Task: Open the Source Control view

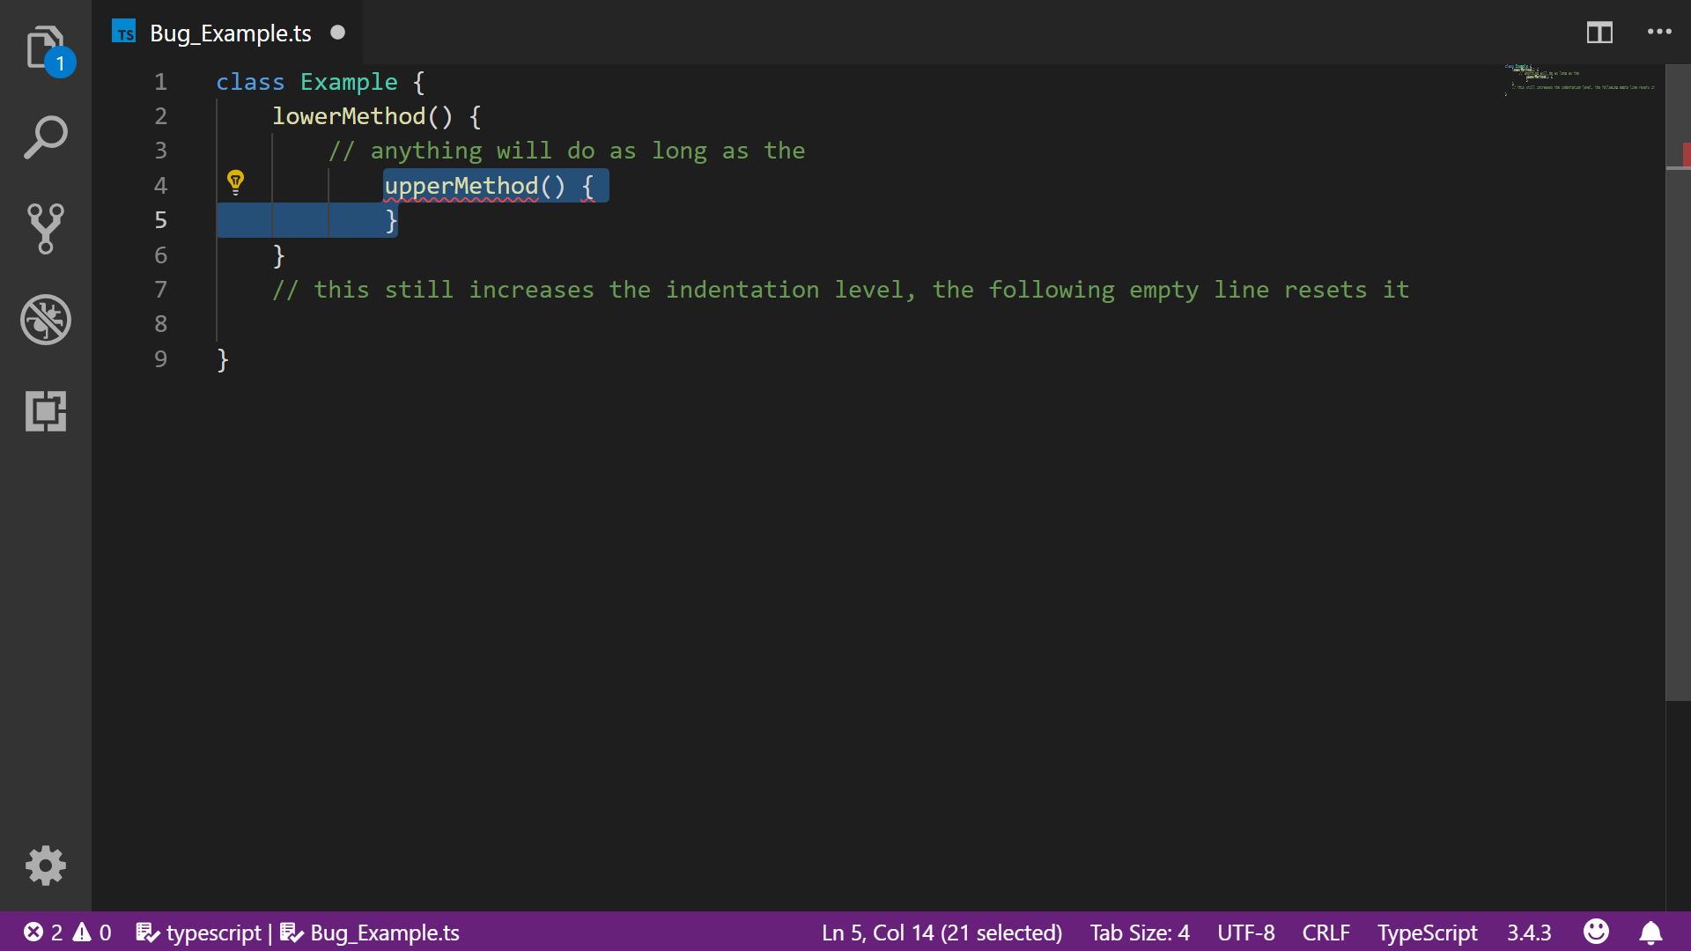Action: [45, 229]
